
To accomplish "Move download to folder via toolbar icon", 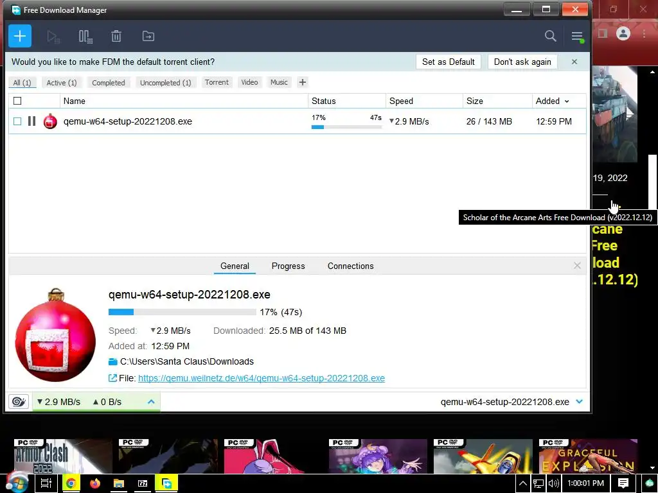I will 148,36.
